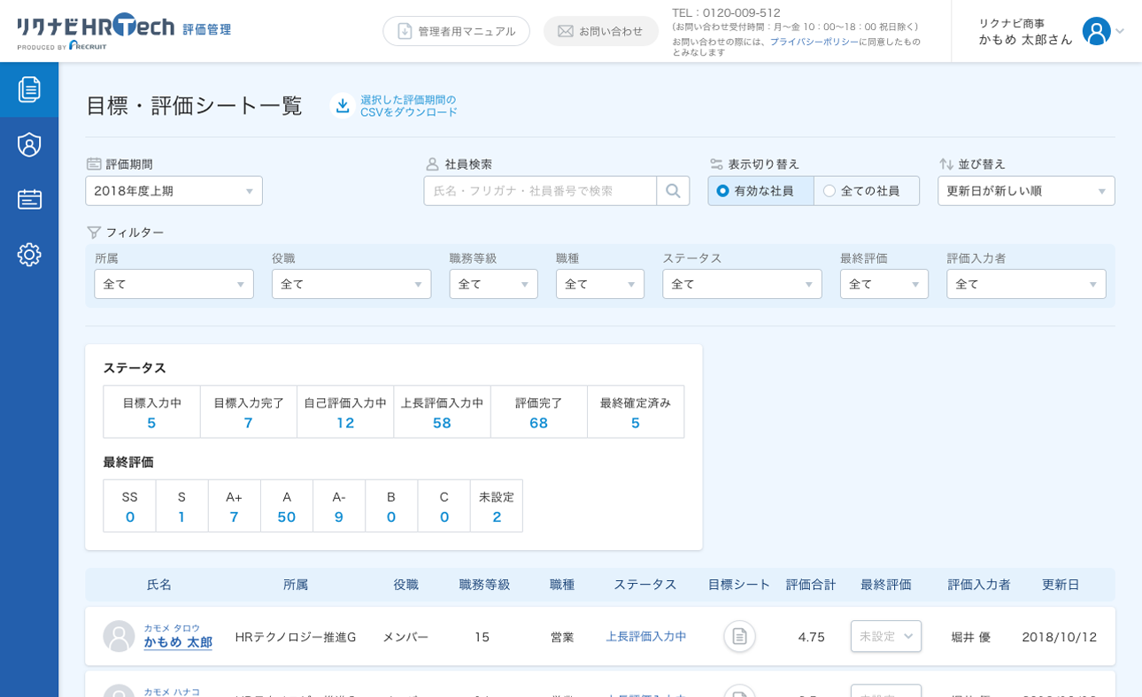Select the A final rating cell showing 50
Viewport: 1142px width, 697px height.
click(x=287, y=506)
